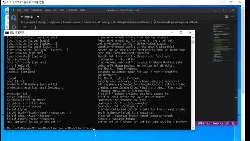Click the functions folder breadcrumb segment

point(89,22)
